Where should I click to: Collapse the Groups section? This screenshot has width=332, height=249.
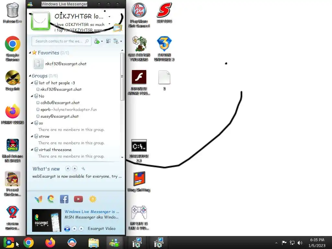coord(30,76)
